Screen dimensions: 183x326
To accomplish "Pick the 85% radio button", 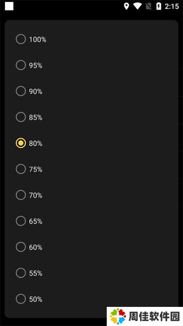I will pyautogui.click(x=21, y=117).
